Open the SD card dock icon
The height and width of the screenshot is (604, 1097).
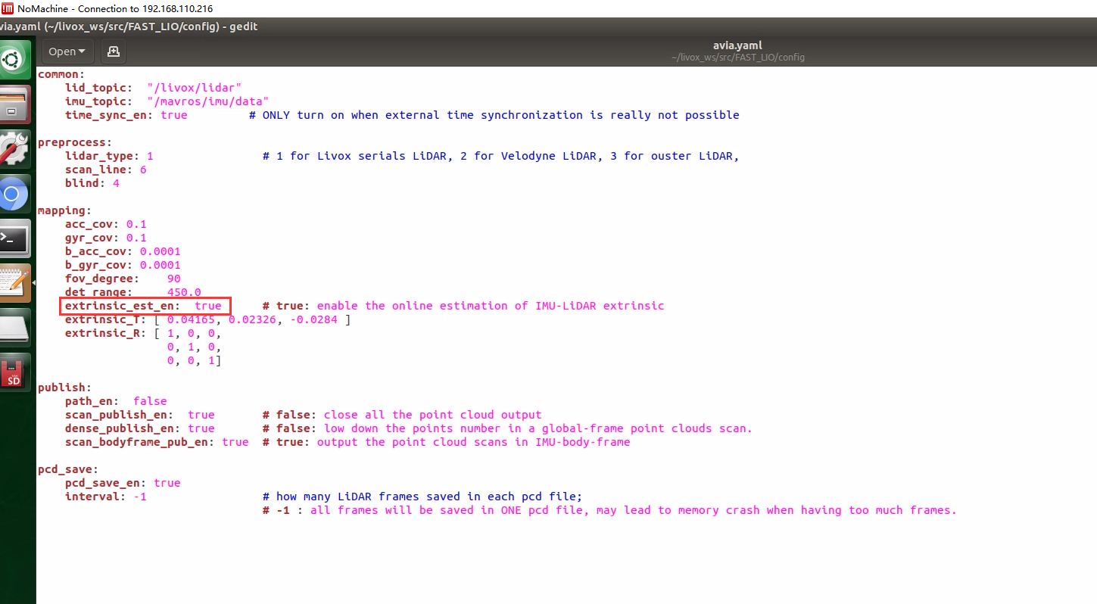click(x=15, y=372)
